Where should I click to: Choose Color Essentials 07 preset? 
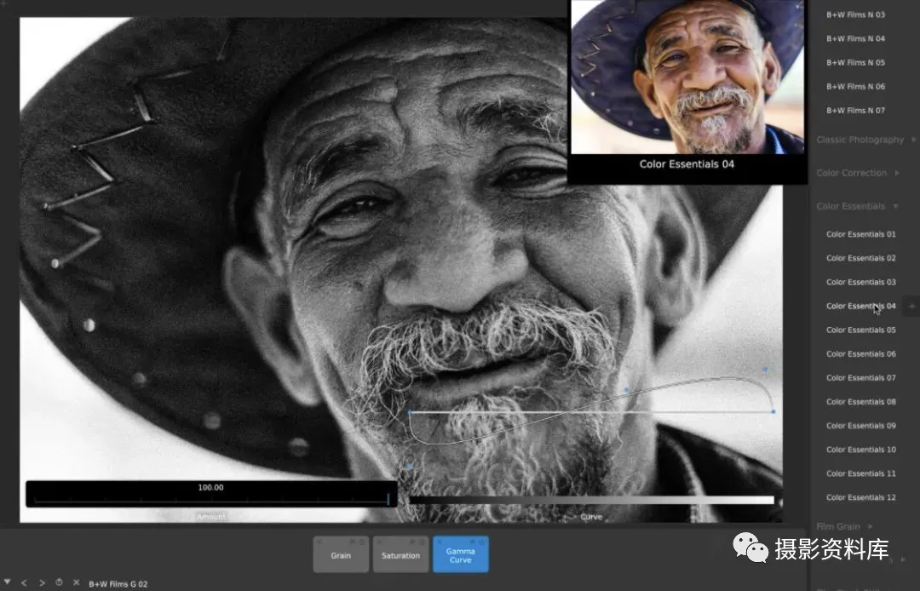860,378
